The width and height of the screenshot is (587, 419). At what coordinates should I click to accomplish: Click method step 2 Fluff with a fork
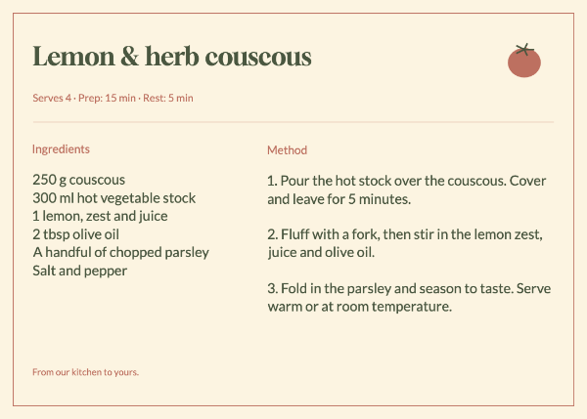click(405, 243)
